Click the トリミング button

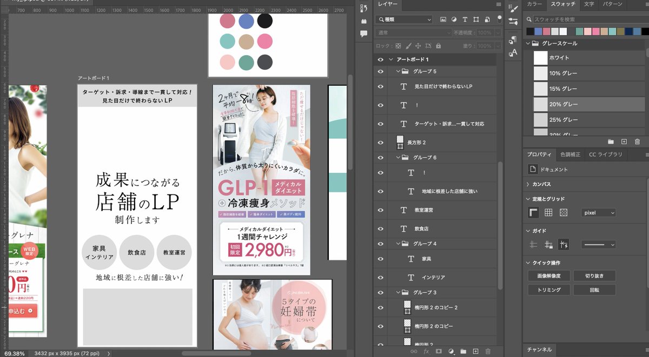548,290
